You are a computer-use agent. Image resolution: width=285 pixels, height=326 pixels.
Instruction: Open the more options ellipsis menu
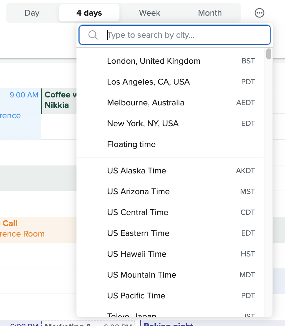pos(260,13)
